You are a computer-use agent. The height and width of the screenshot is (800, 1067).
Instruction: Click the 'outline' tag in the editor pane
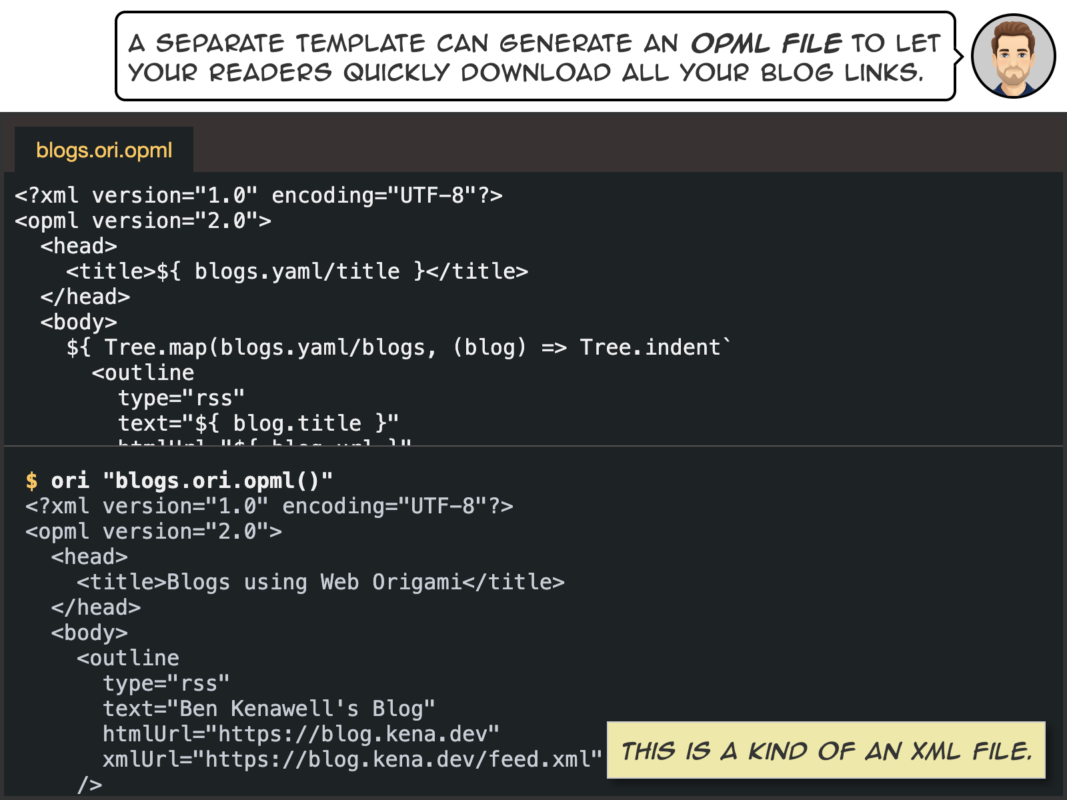143,373
